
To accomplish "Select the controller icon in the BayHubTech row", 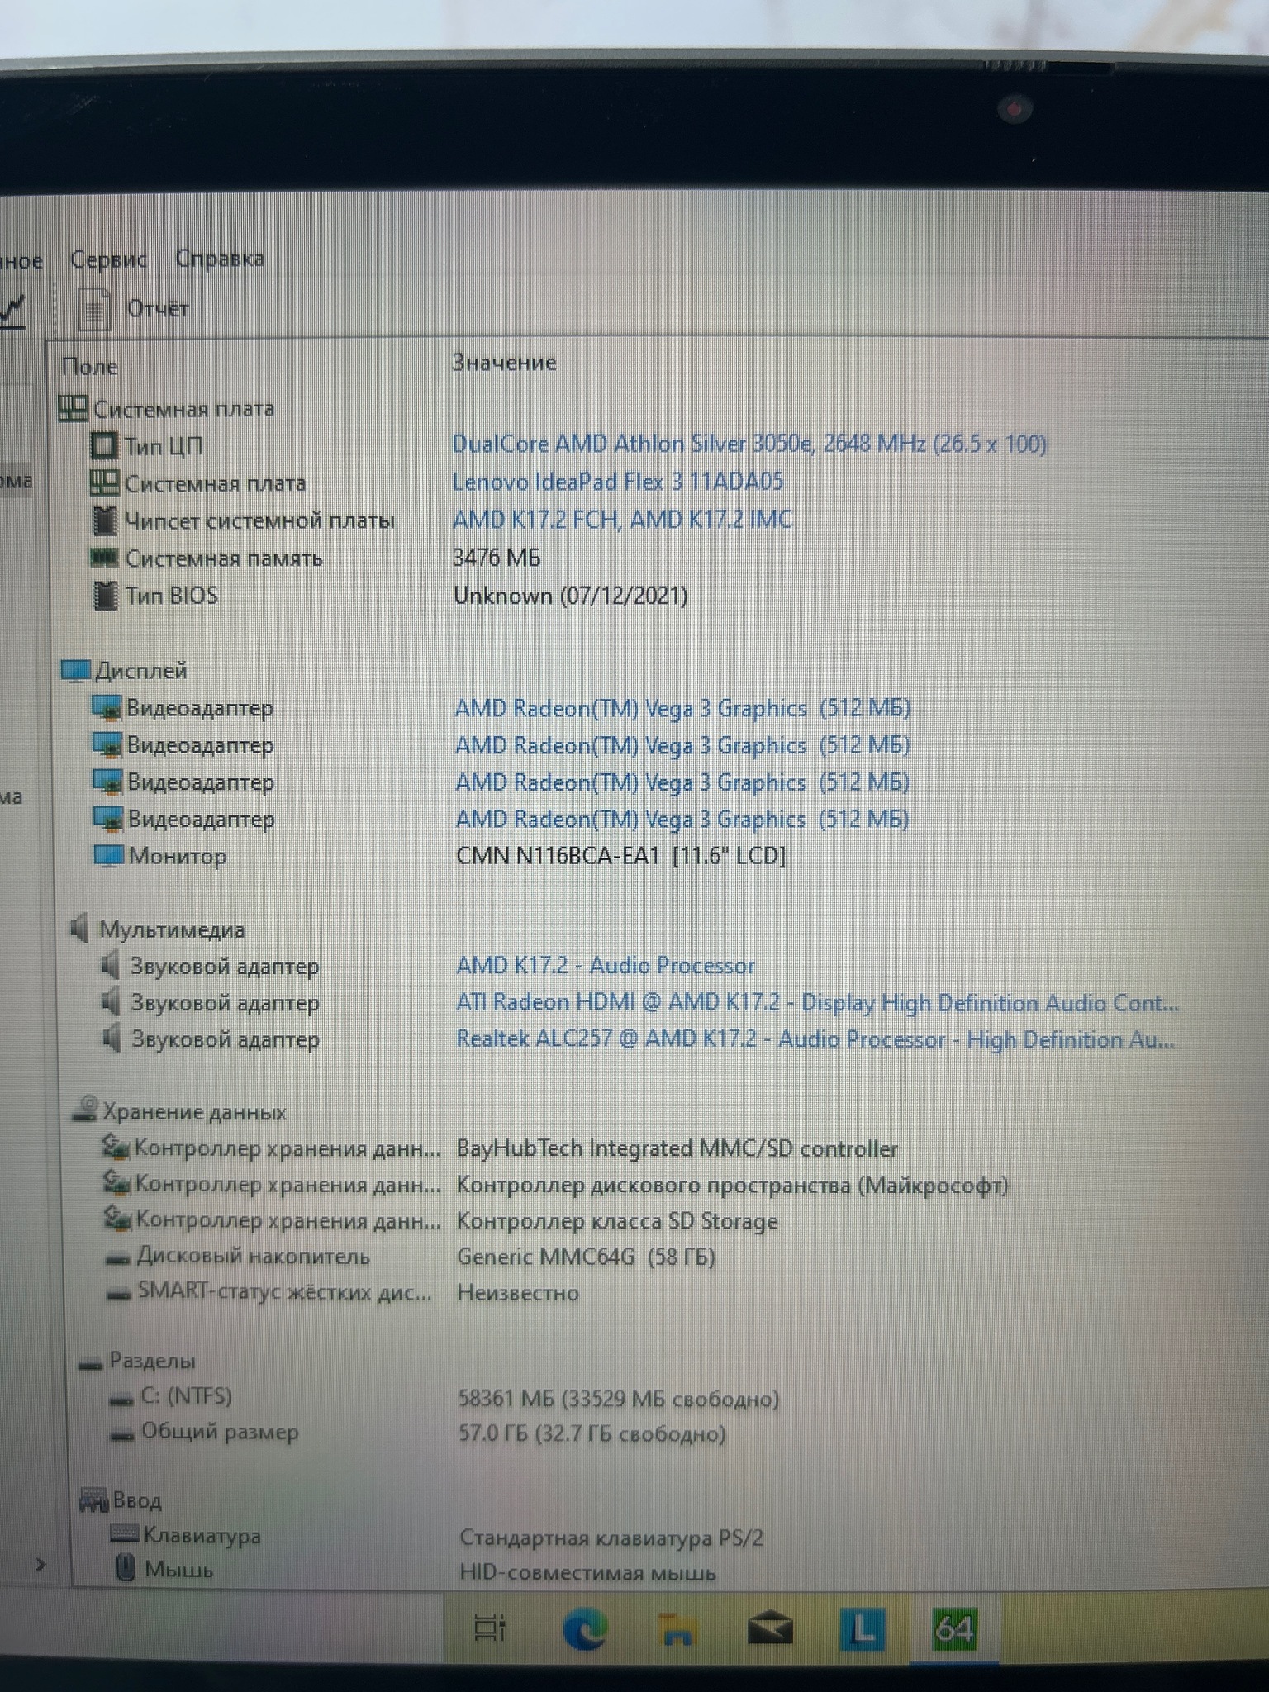I will click(116, 1148).
